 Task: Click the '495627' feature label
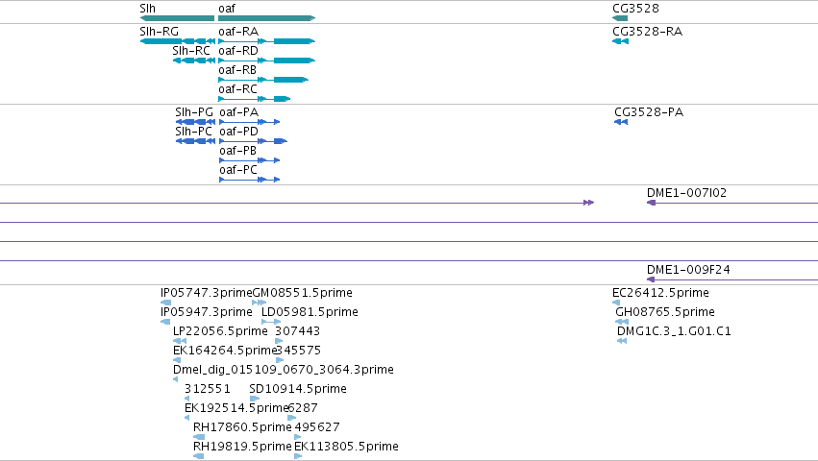317,427
